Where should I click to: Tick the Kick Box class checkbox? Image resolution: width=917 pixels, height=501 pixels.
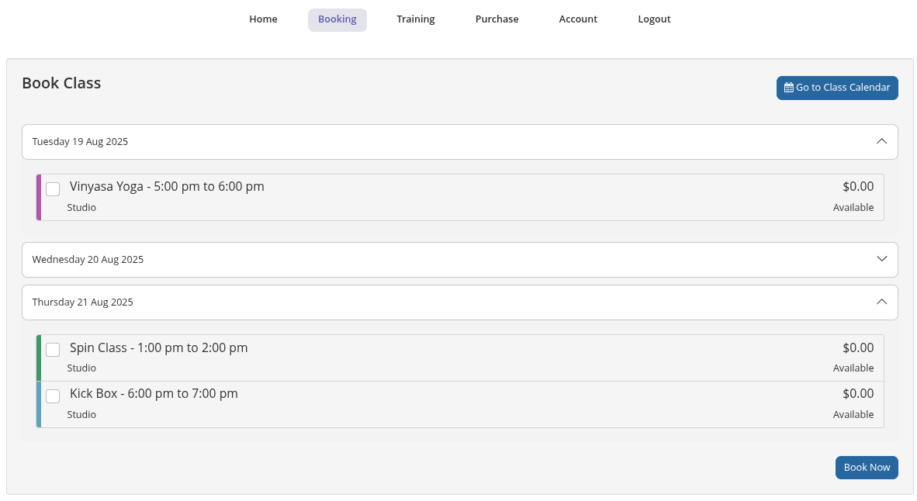coord(53,396)
